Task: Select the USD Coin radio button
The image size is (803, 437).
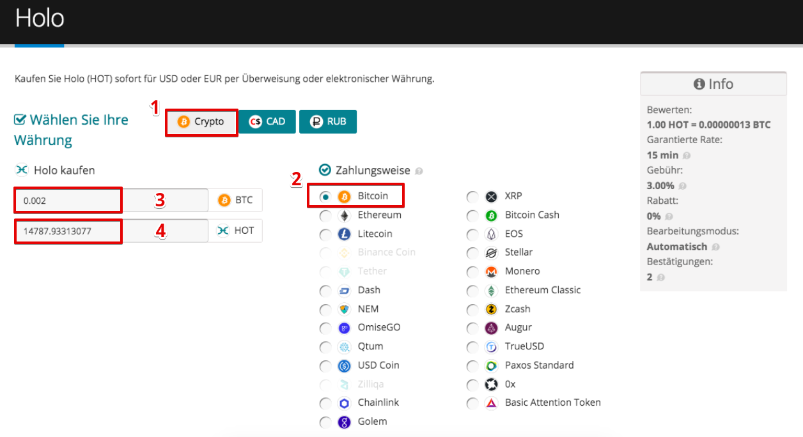Action: pyautogui.click(x=325, y=365)
